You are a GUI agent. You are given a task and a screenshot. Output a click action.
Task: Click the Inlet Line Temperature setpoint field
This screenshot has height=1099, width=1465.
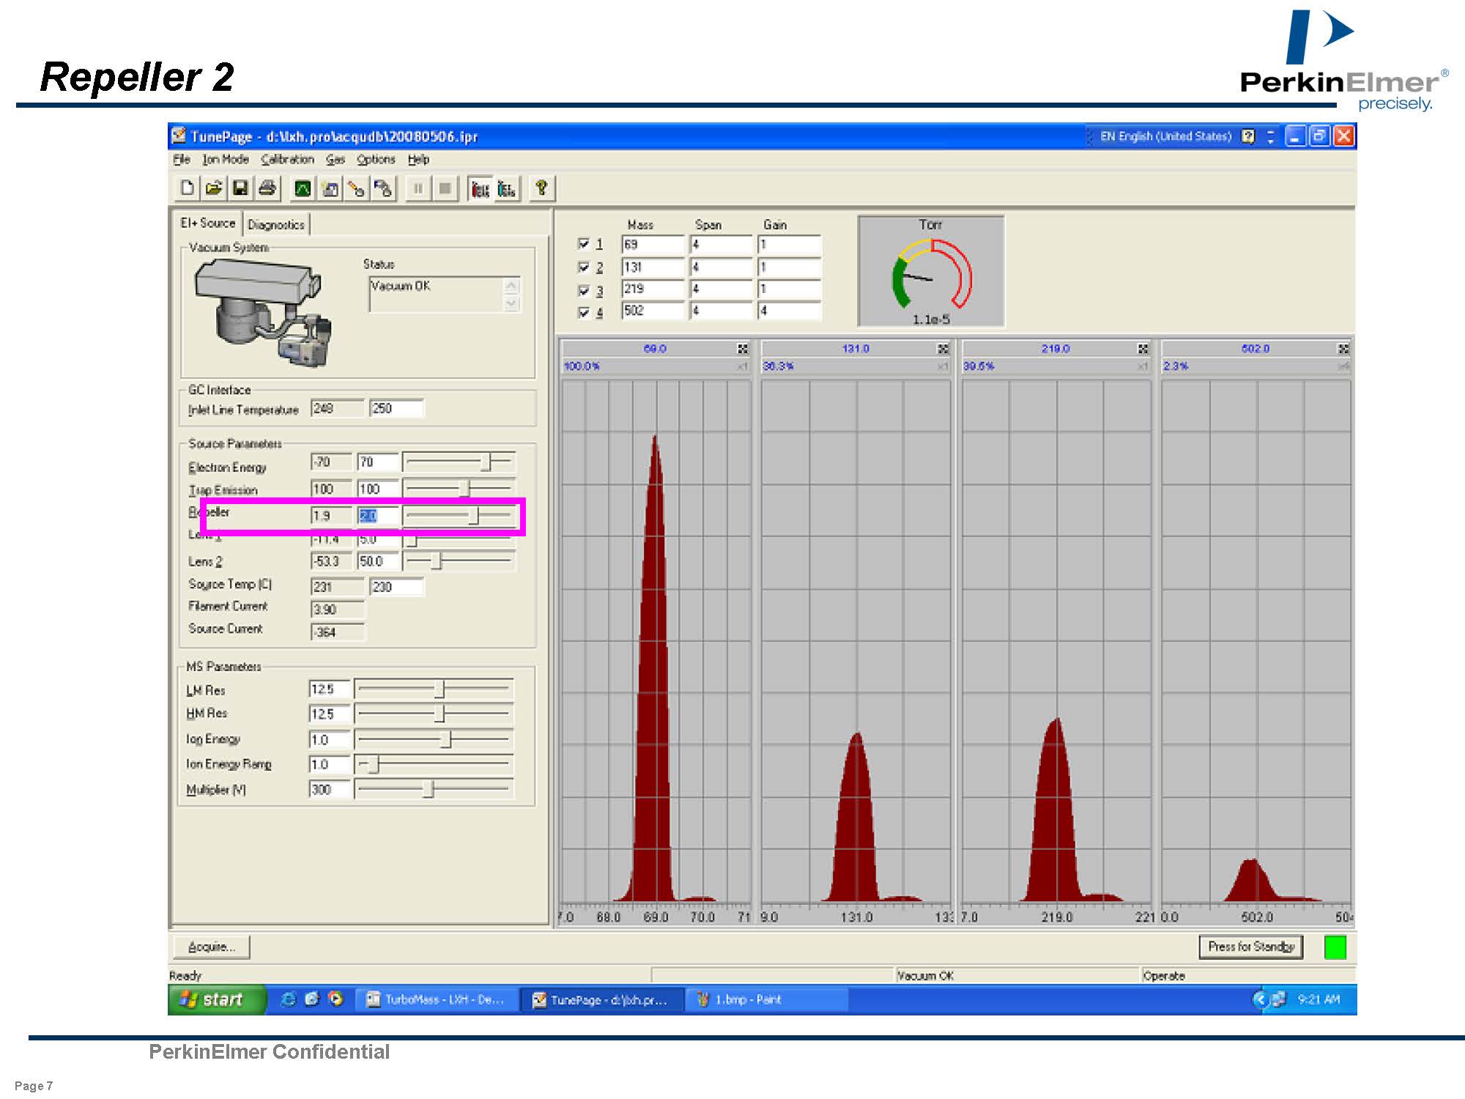tap(396, 408)
